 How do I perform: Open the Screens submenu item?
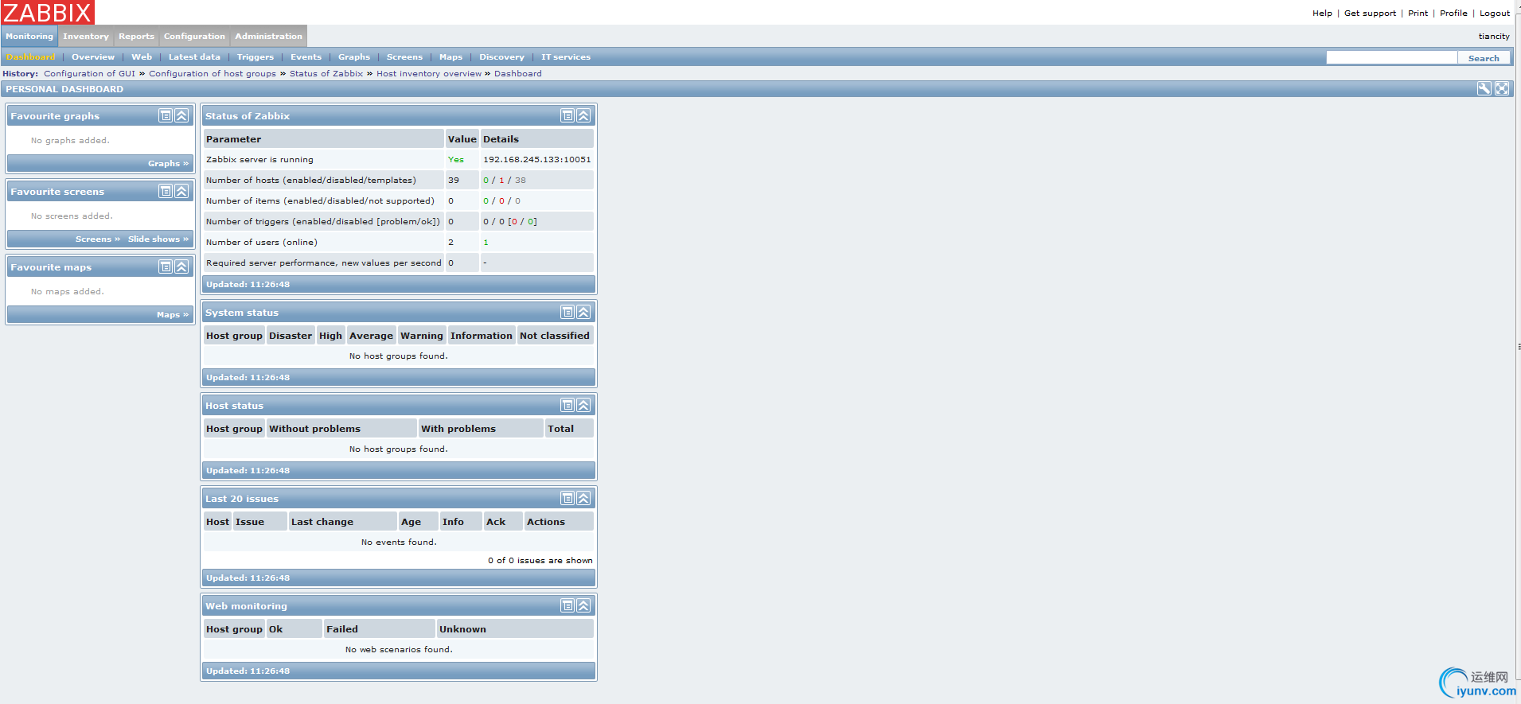click(404, 57)
